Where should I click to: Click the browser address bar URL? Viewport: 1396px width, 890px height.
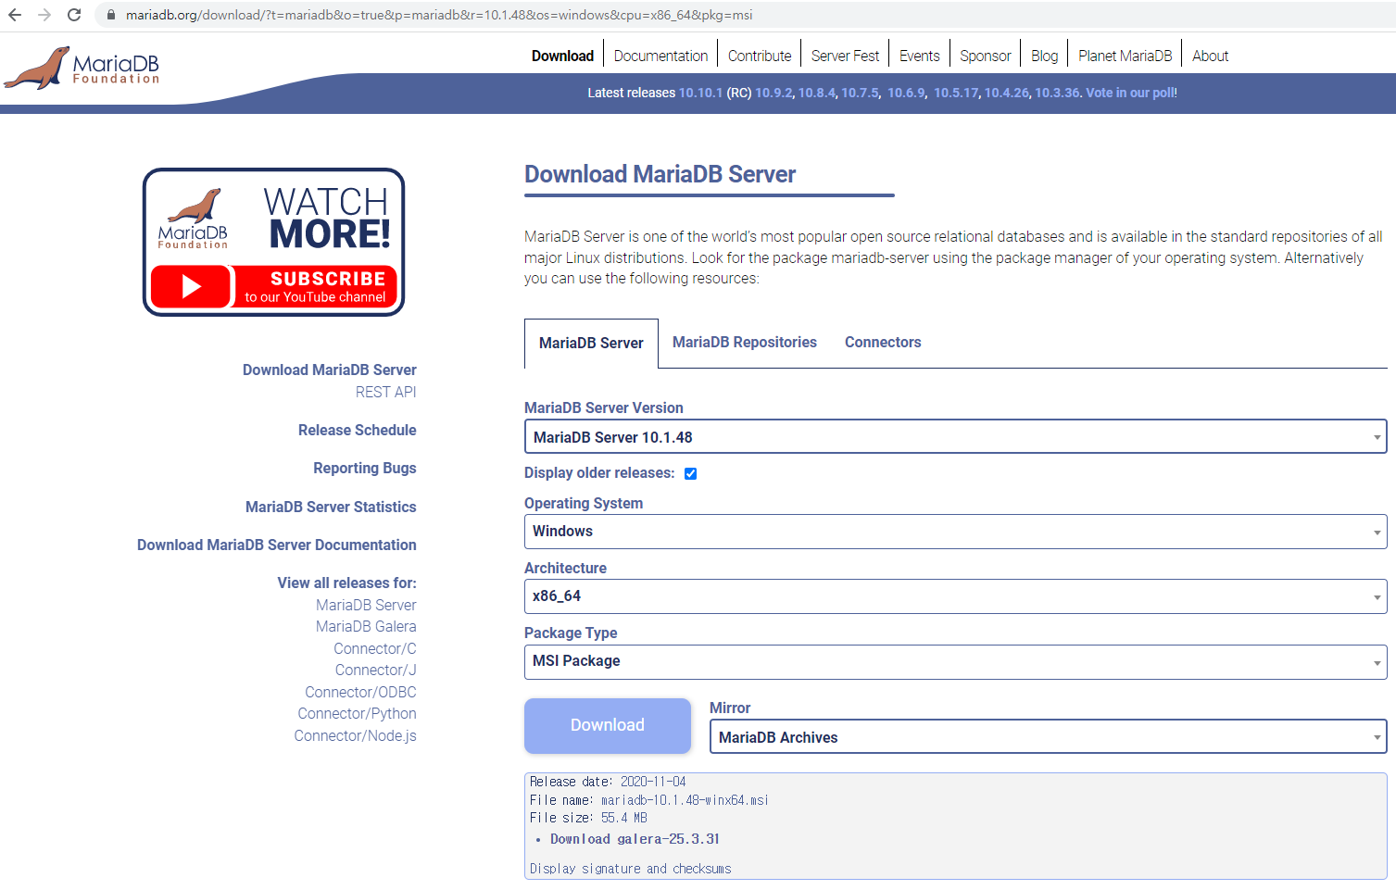point(439,15)
